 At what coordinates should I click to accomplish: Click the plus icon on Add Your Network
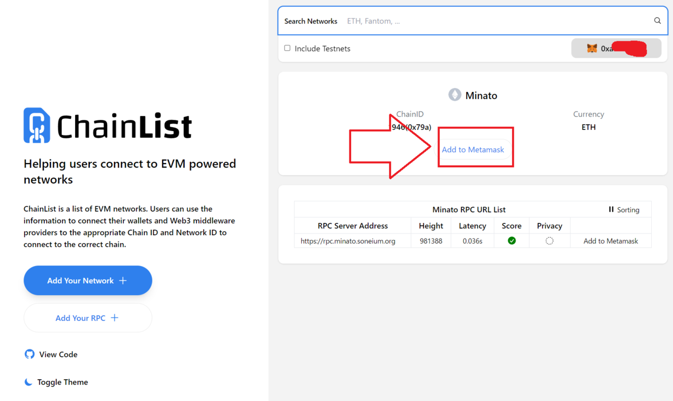(123, 280)
